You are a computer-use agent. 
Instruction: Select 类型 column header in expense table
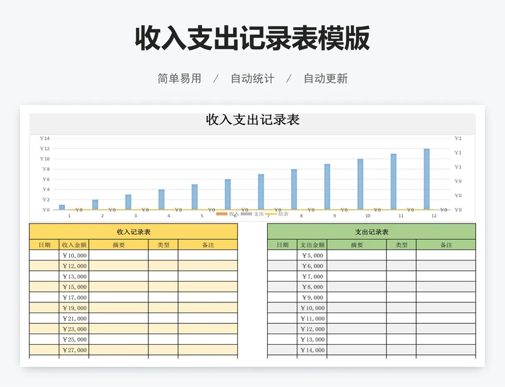coord(401,245)
